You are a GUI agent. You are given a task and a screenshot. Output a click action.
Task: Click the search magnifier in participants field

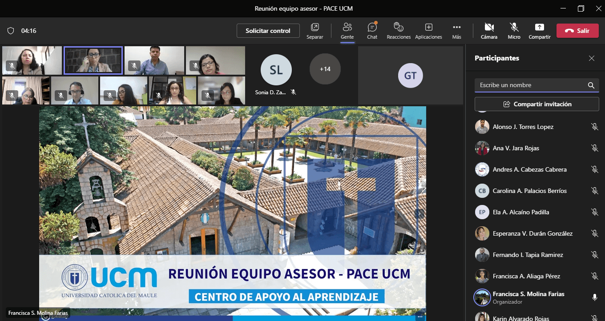[591, 85]
